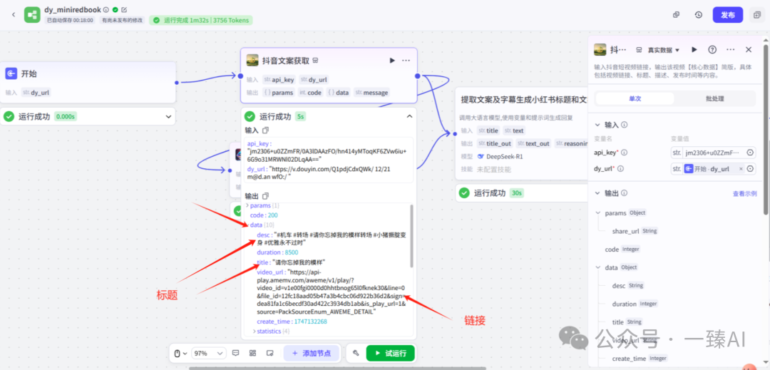This screenshot has width=770, height=370.
Task: Open the side panel help question icon
Action: pyautogui.click(x=712, y=50)
